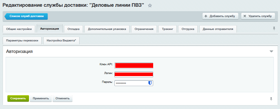Open the Трэкинг tab
The width and height of the screenshot is (280, 109).
(168, 29)
